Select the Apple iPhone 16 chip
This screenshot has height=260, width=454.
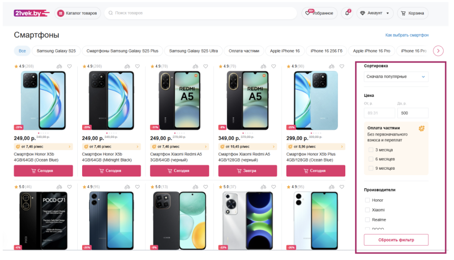[284, 51]
